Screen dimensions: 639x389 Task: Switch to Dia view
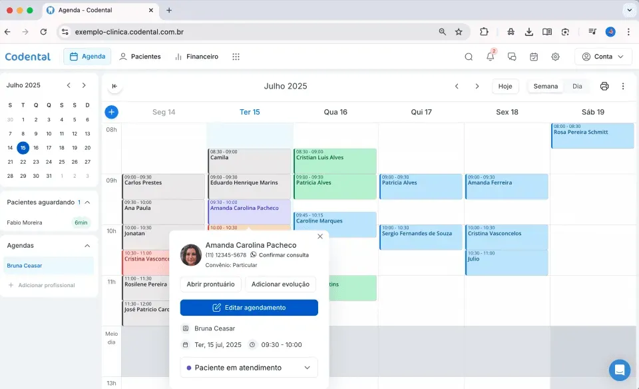pos(577,86)
